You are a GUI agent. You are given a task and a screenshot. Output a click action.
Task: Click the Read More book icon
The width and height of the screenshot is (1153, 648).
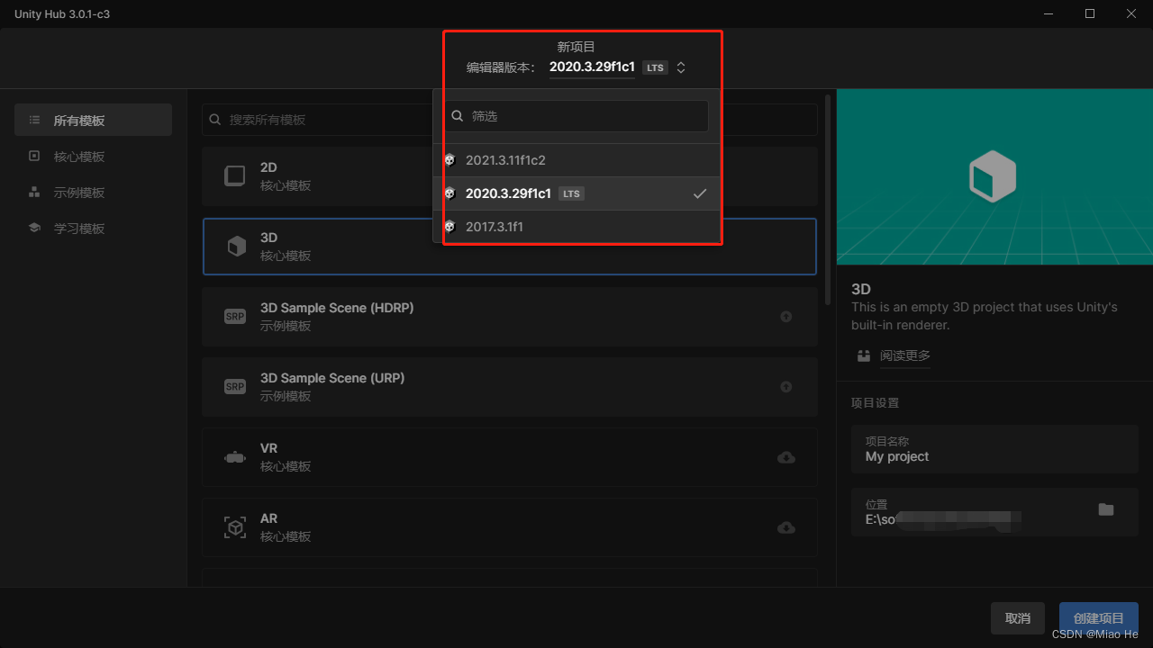[x=864, y=355]
